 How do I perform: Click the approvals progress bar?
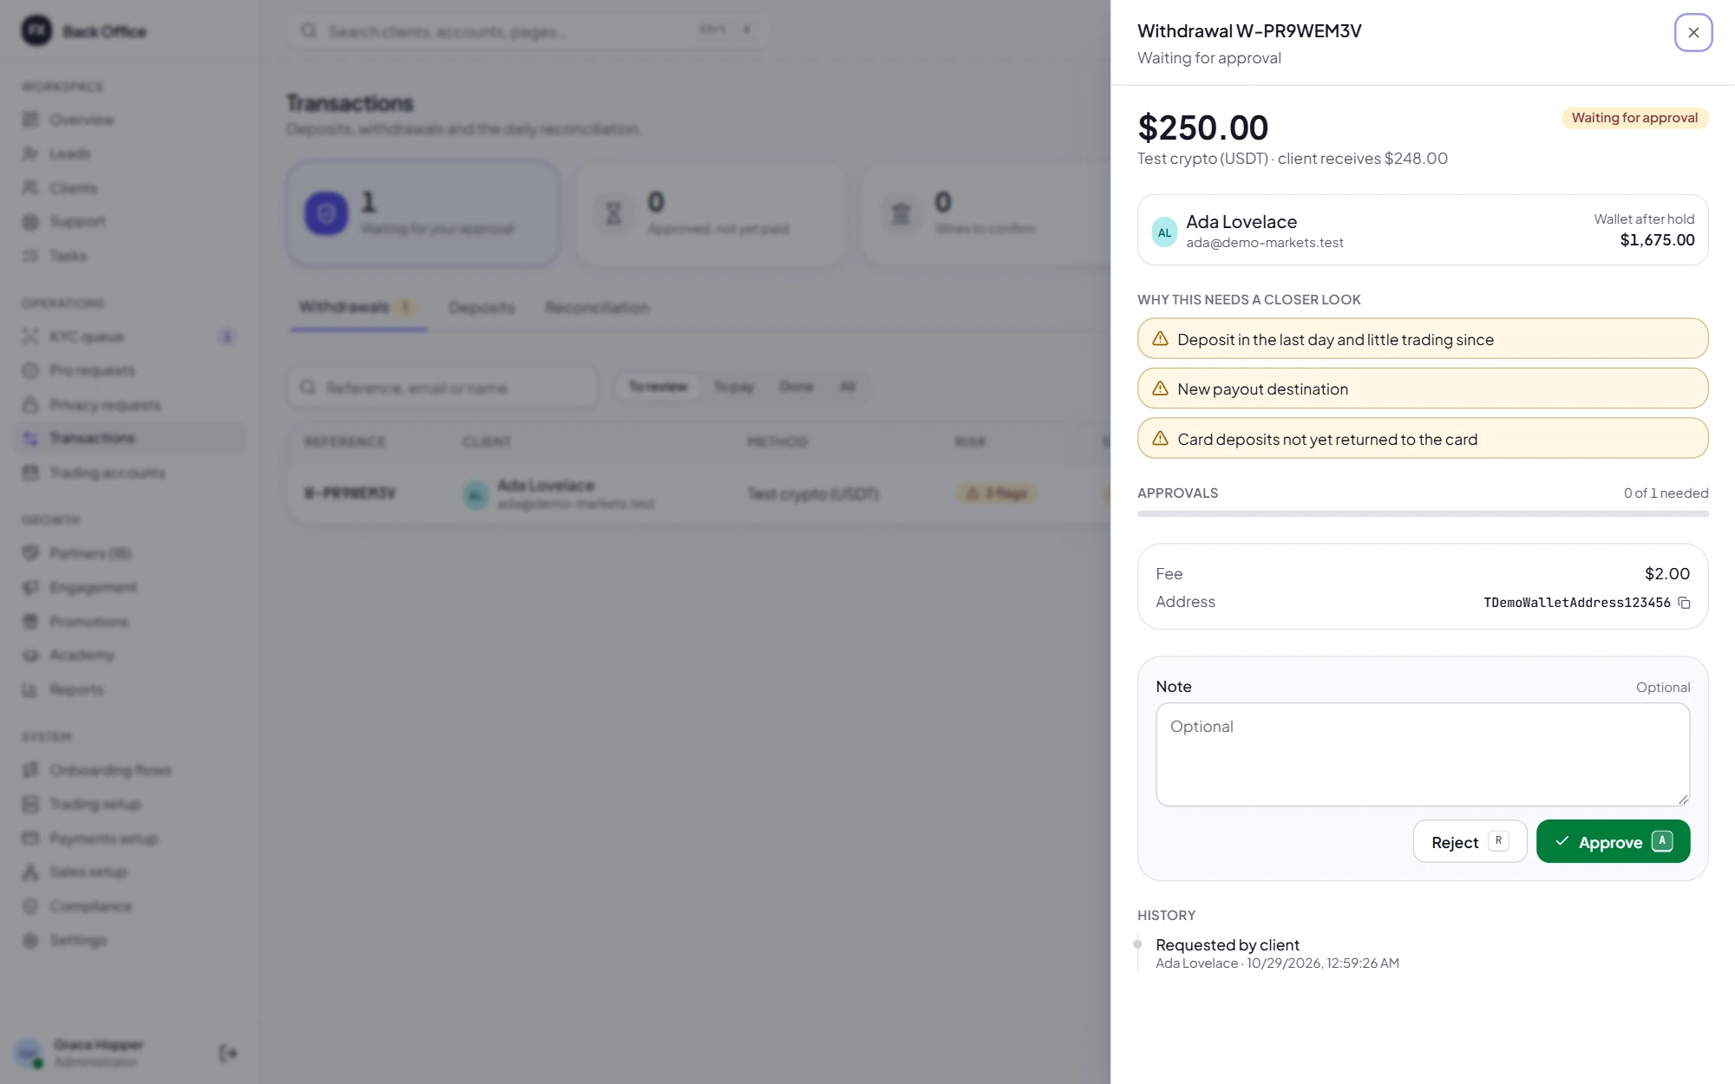click(x=1423, y=514)
